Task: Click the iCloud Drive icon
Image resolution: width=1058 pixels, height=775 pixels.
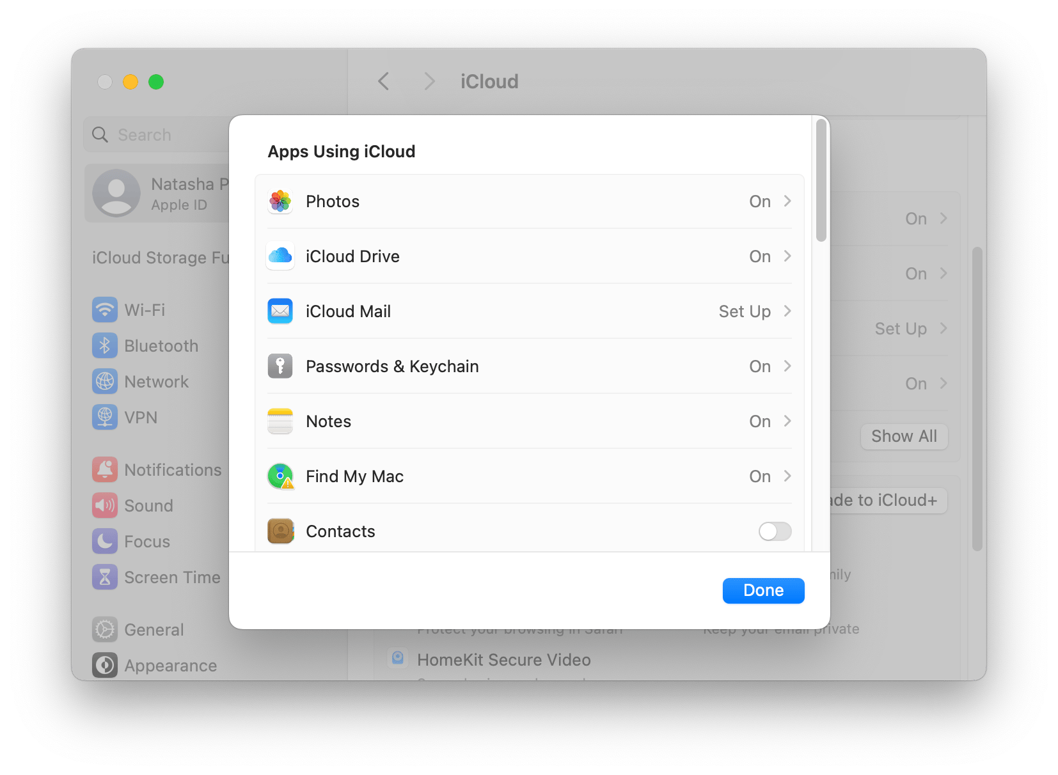Action: (x=280, y=256)
